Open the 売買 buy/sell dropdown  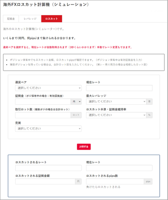48,129
